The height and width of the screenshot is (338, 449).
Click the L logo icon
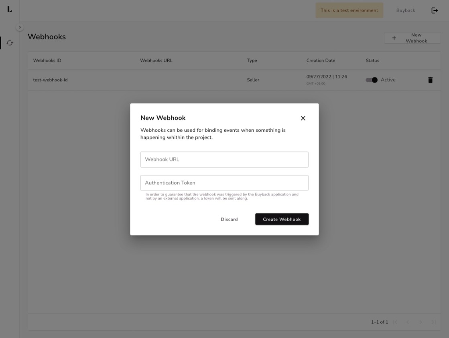point(9,10)
